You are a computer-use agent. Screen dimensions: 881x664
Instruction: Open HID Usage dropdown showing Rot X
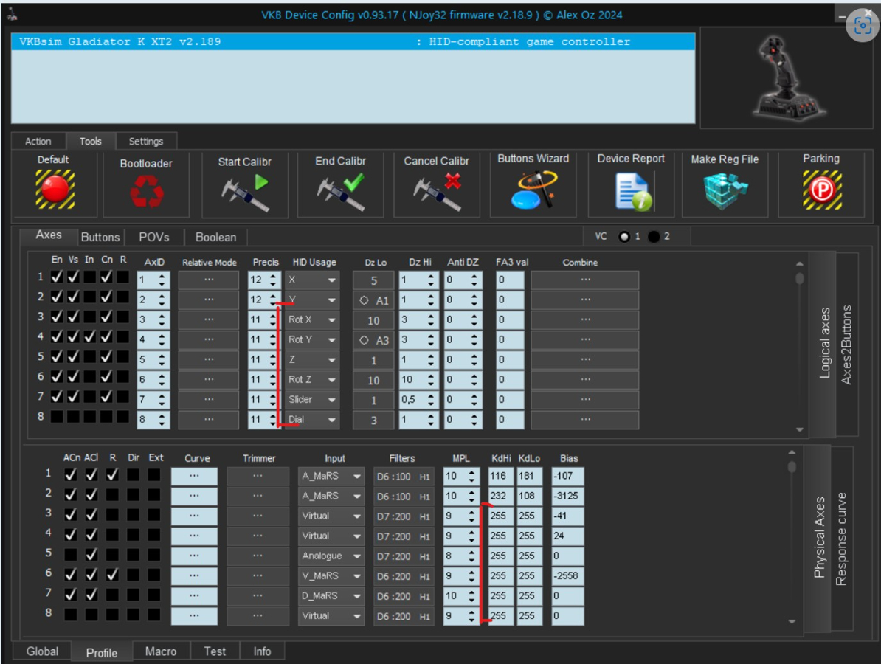312,319
